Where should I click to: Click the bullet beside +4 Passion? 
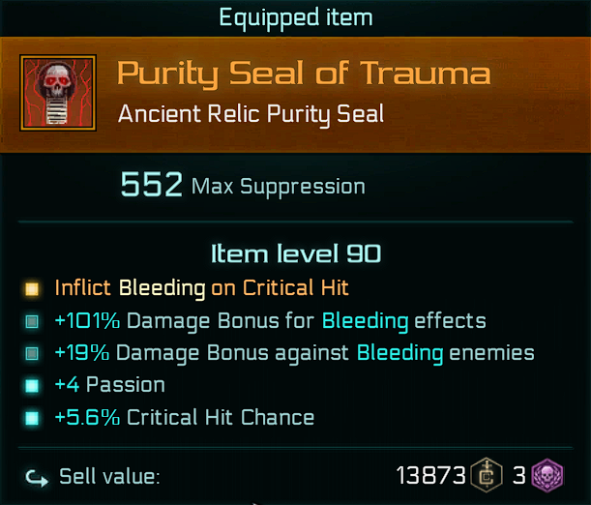33,385
